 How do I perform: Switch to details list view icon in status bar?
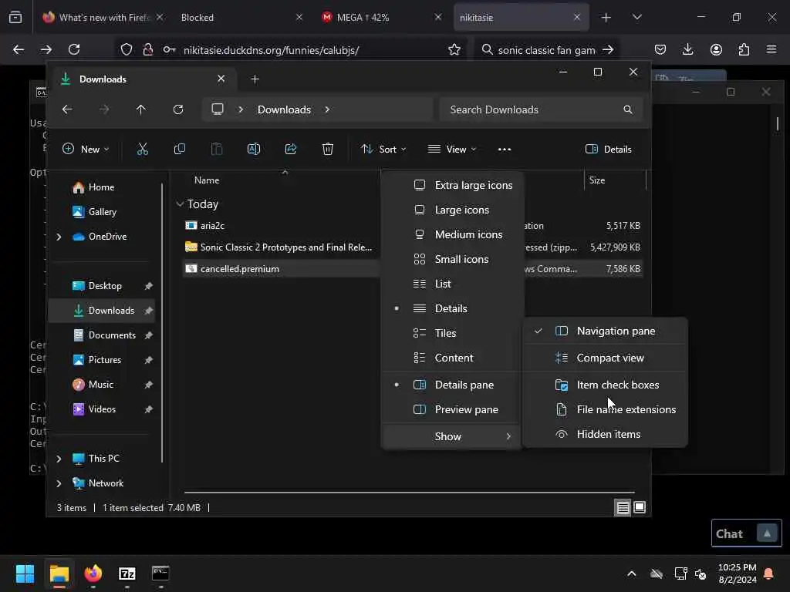[x=623, y=507]
